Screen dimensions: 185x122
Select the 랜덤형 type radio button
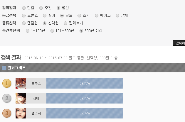click(24, 23)
